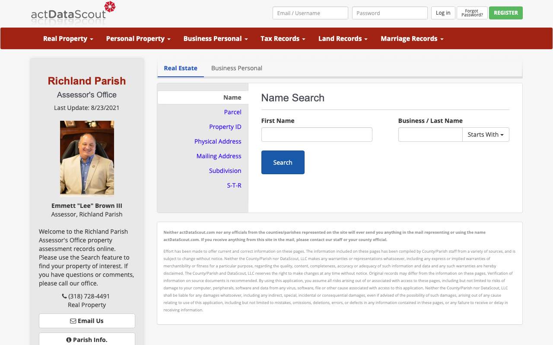This screenshot has width=553, height=345.
Task: Click the actDataScout flower logo
Action: pos(110,7)
